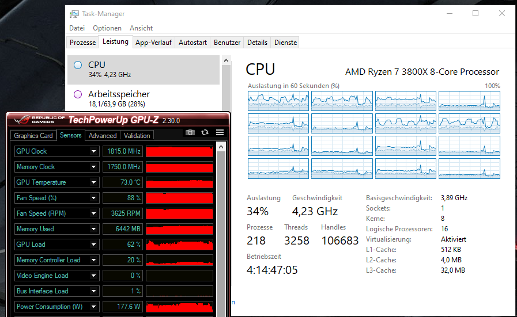The width and height of the screenshot is (517, 317).
Task: Open the GPU Load sensor dropdown
Action: pyautogui.click(x=93, y=245)
